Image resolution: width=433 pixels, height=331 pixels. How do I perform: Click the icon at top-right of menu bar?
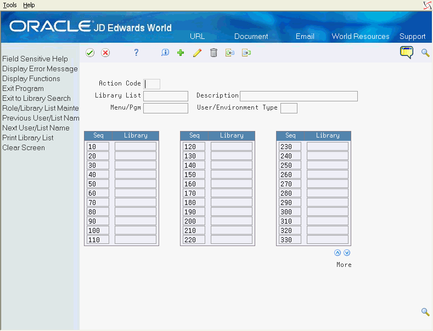point(428,5)
